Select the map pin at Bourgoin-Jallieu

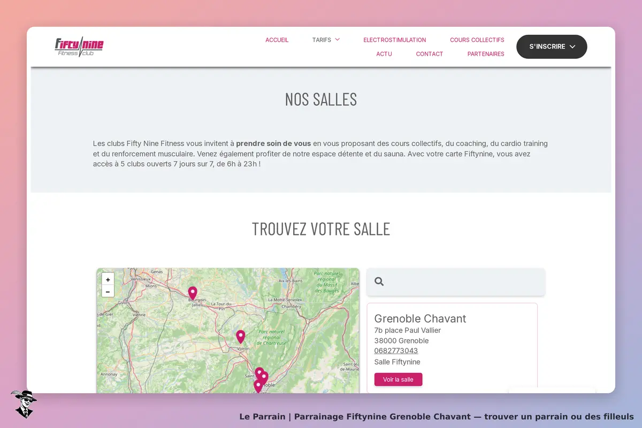[x=193, y=293]
